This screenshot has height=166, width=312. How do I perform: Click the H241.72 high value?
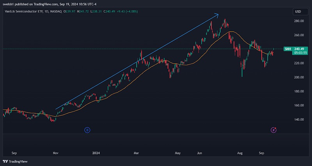(x=83, y=12)
